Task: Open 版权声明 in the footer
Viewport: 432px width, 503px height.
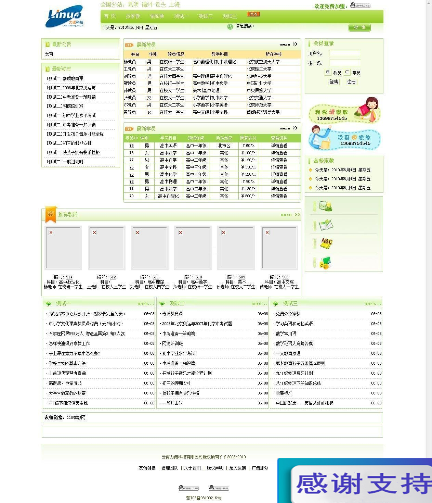Action: click(x=215, y=468)
